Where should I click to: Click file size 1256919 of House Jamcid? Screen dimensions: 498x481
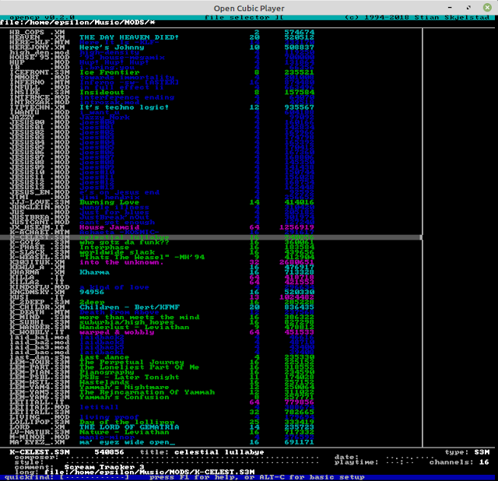point(296,227)
